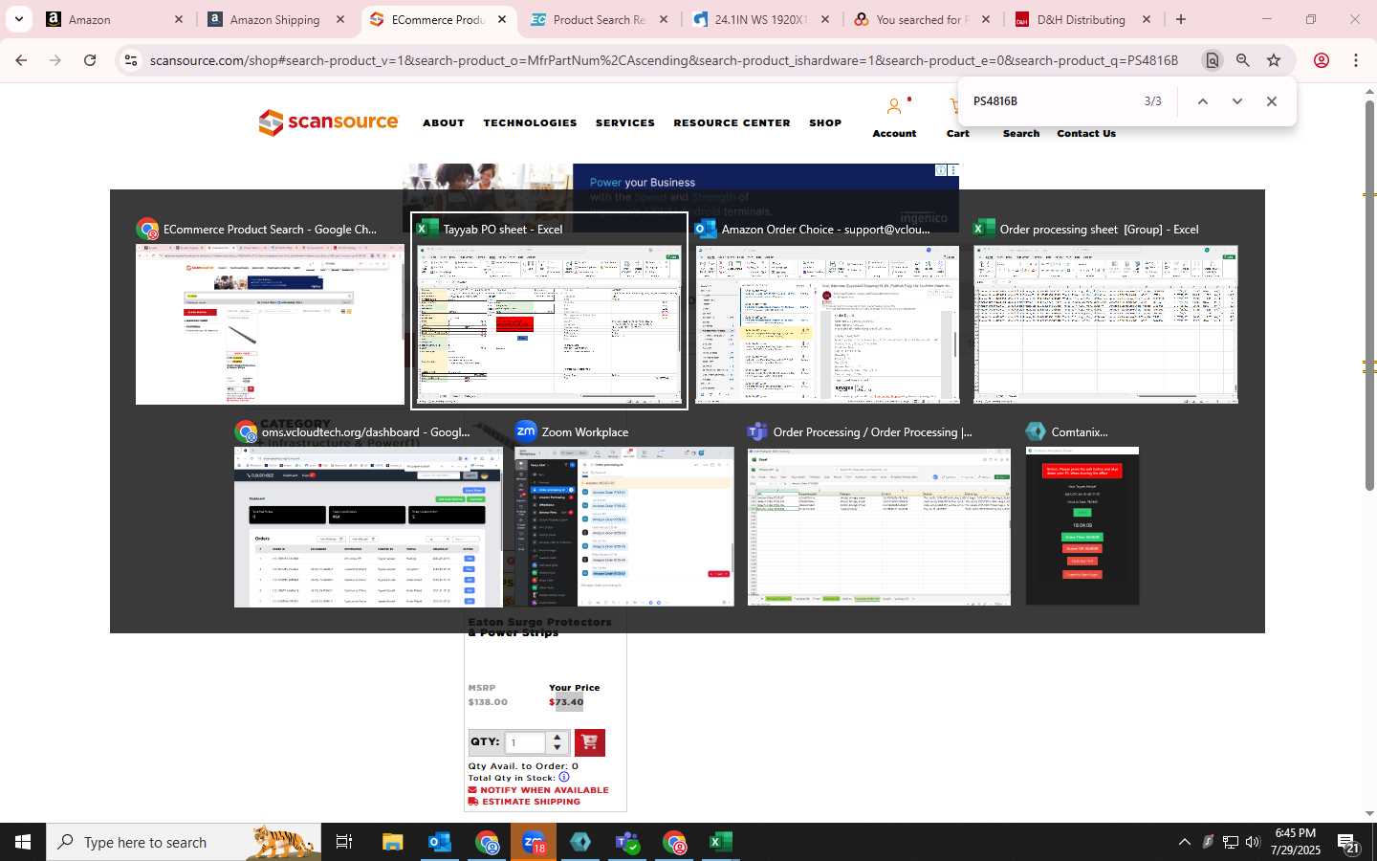Switch to the Amazon Shipping tab
Viewport: 1377px width, 861px height.
(277, 19)
